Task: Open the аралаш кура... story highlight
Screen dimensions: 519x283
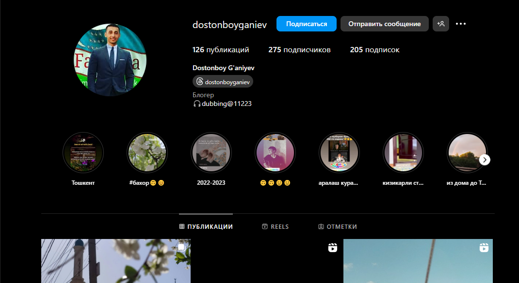Action: 339,153
